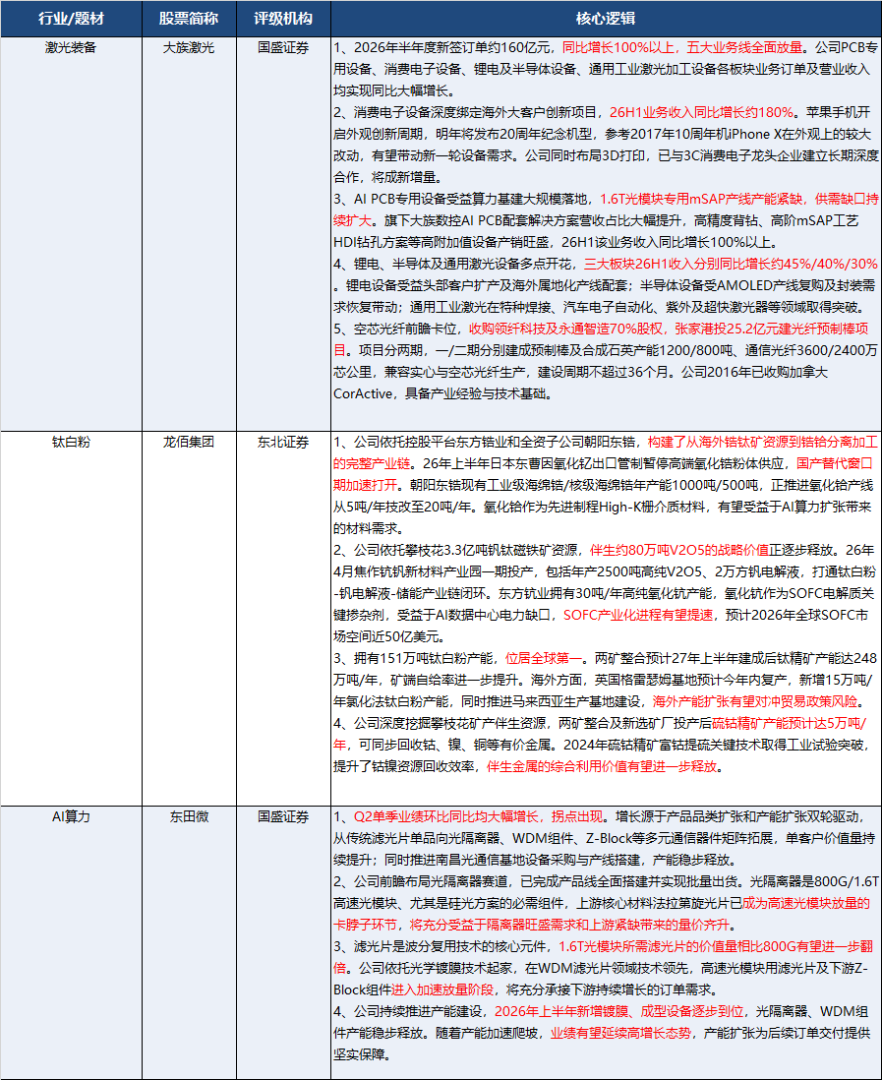882x1080 pixels.
Task: Click the 行业/题材 column header
Action: (71, 19)
